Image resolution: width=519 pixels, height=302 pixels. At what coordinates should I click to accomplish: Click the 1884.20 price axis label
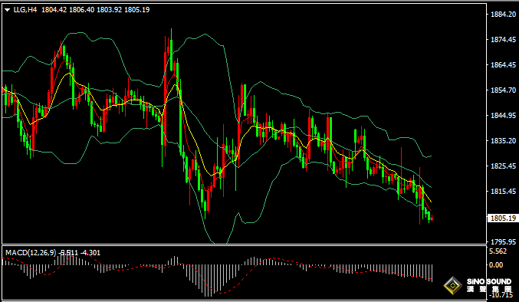[x=504, y=15]
